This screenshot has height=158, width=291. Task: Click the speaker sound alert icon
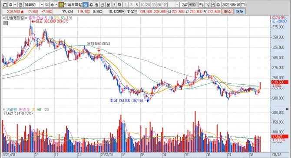click(x=53, y=5)
